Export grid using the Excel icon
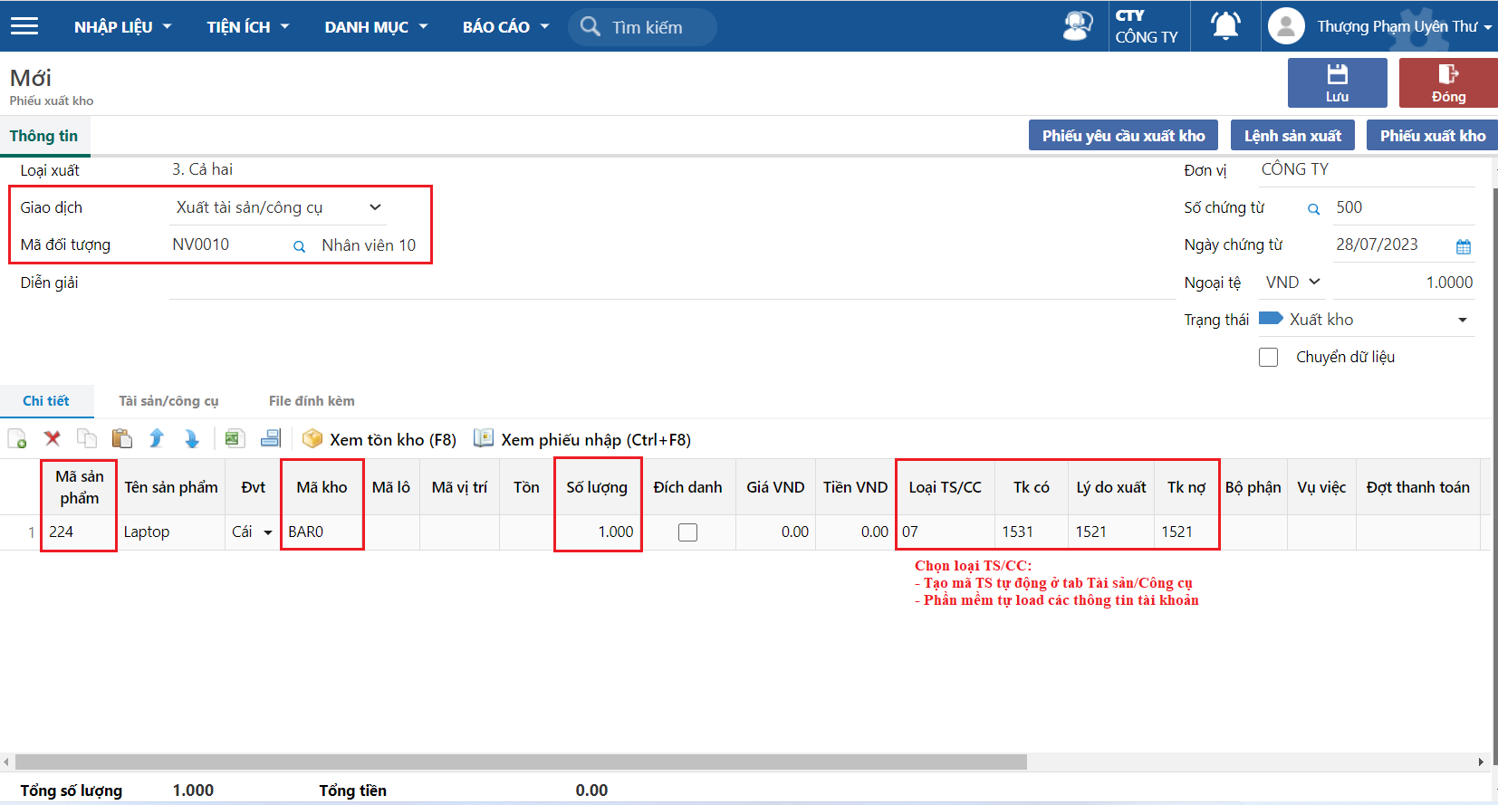Screen dimensions: 1498x805 click(x=234, y=439)
